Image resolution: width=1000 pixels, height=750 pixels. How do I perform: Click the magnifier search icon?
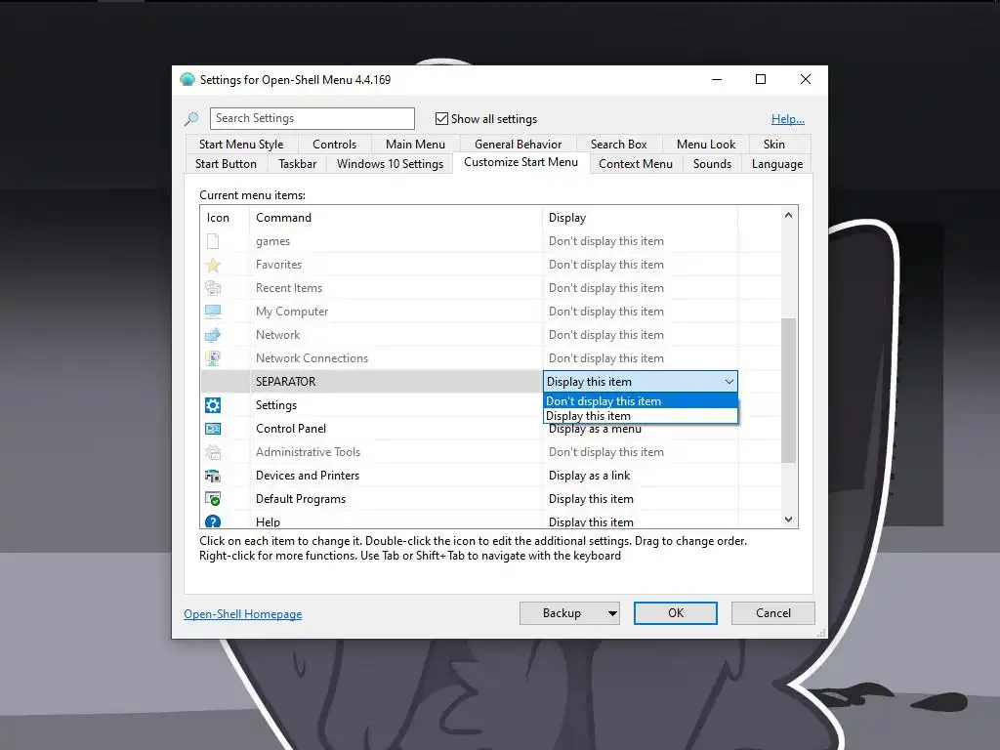[191, 118]
